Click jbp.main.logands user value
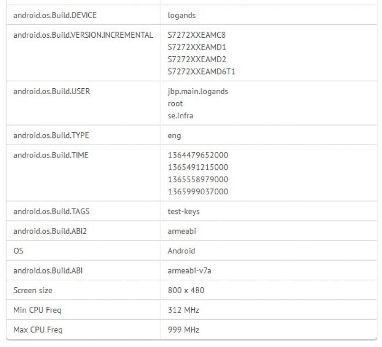 (198, 92)
